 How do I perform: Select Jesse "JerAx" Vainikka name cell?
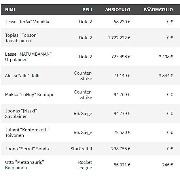click(x=28, y=22)
